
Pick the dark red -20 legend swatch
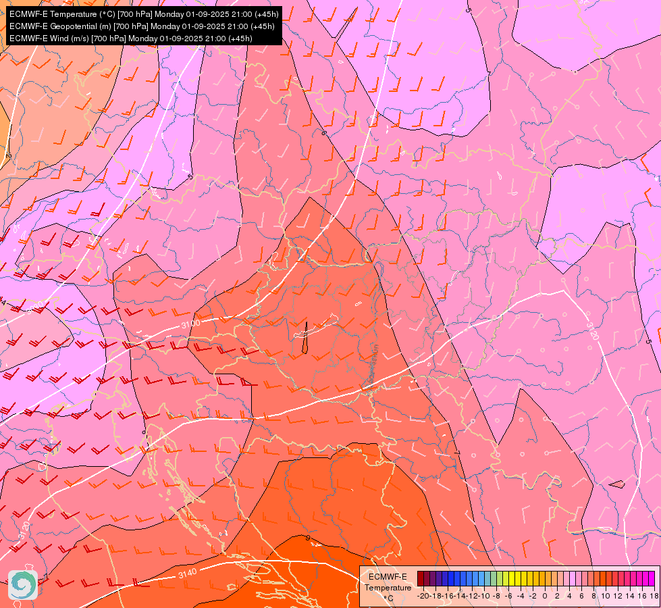[x=421, y=578]
